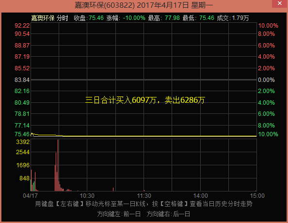Click the 最低 75.46 value

(207, 18)
